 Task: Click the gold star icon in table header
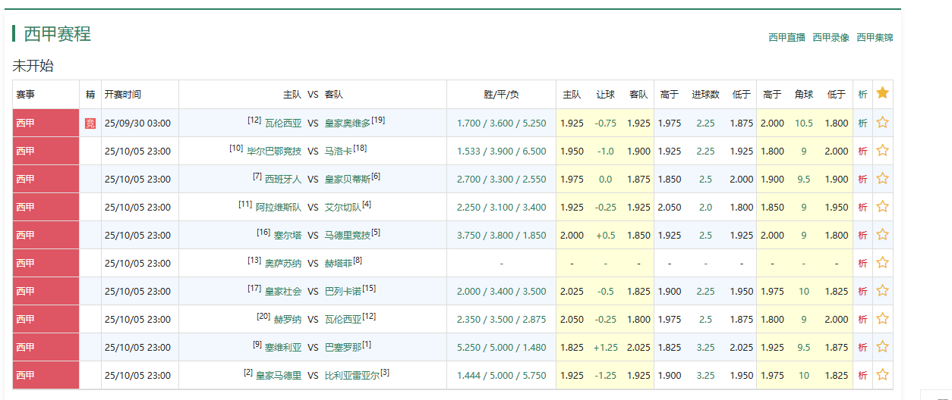click(x=882, y=94)
